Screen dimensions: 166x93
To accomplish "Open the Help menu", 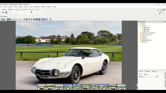I will [54, 7].
